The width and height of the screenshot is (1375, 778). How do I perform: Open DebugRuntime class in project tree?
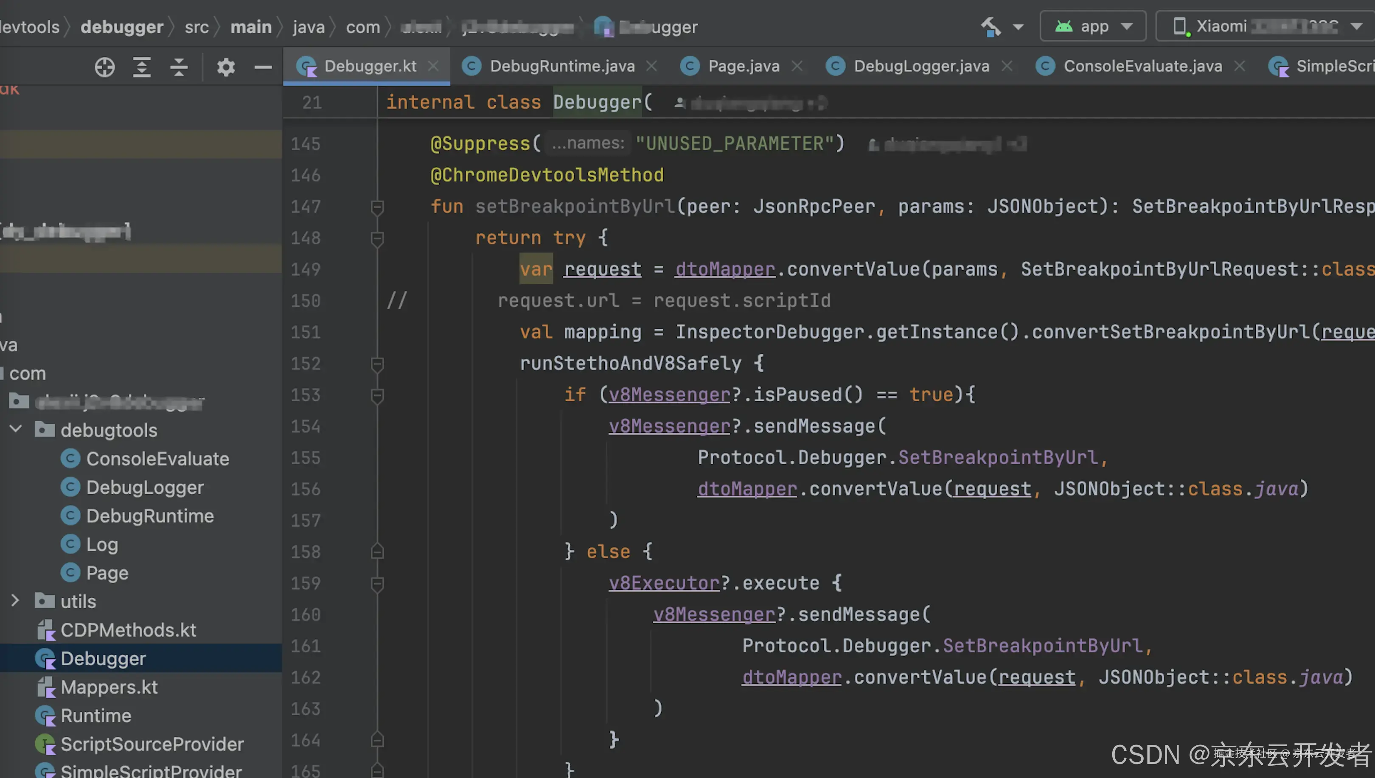(x=150, y=516)
